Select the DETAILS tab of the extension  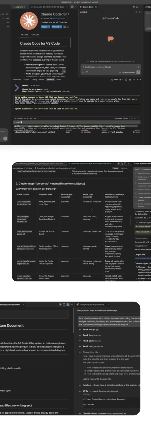click(25, 35)
